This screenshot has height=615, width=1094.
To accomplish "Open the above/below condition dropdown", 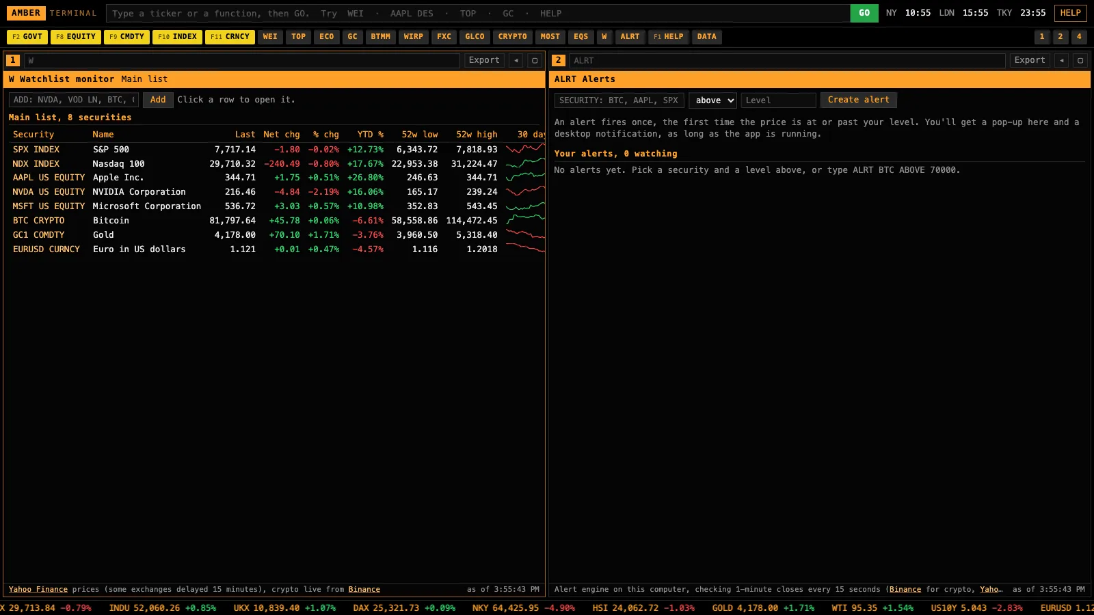I will (712, 100).
